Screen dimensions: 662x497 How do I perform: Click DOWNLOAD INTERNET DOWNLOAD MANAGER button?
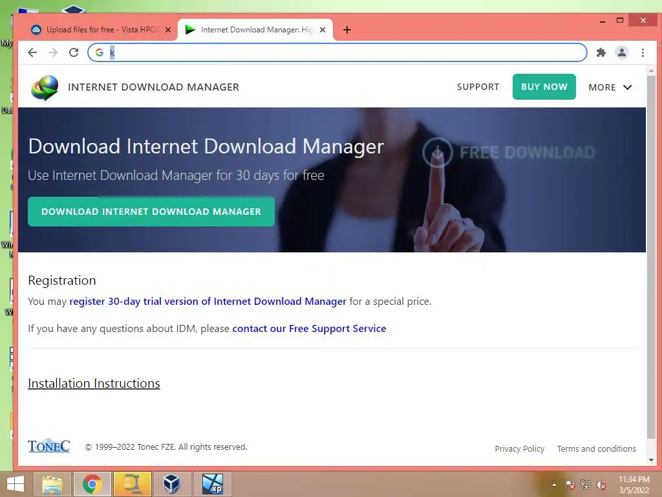click(x=151, y=212)
